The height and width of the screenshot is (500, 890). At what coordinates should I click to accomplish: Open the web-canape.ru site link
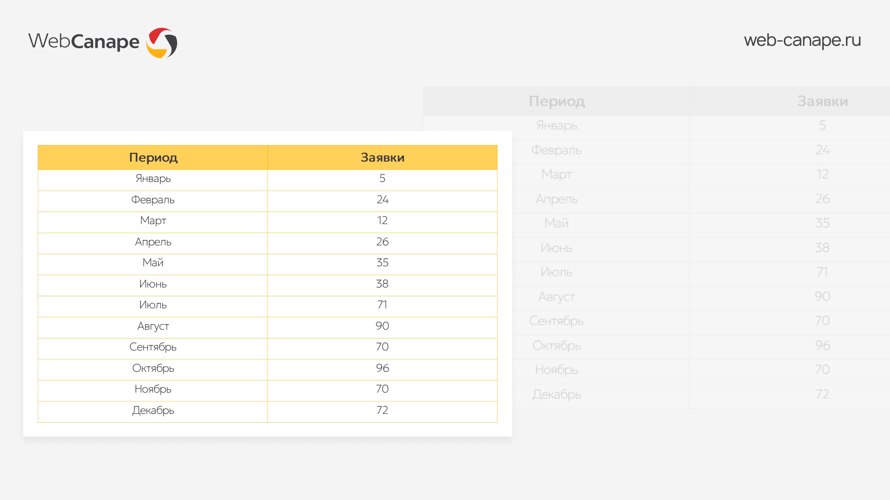pyautogui.click(x=802, y=40)
